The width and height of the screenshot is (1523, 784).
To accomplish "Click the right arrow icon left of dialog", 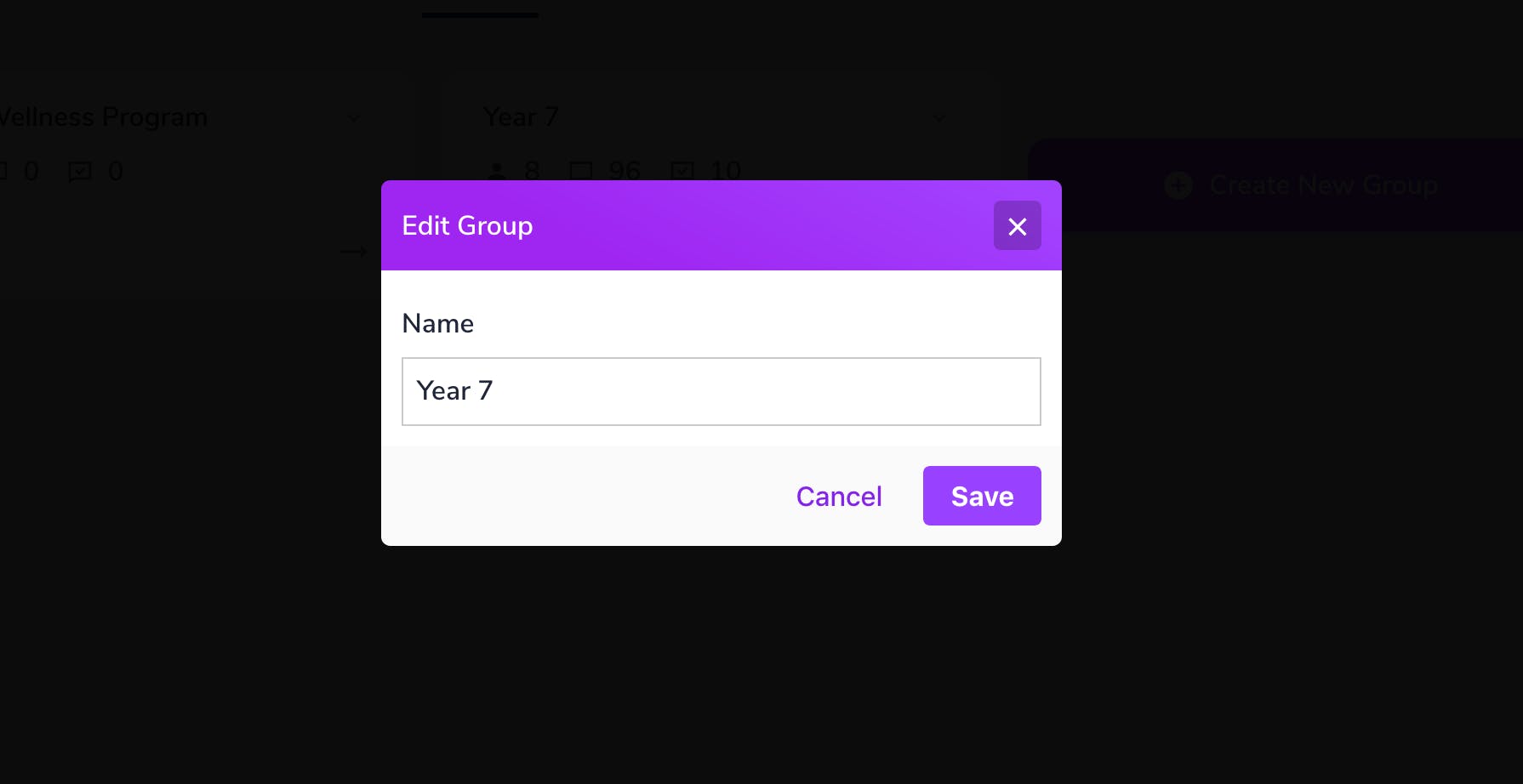I will coord(353,252).
